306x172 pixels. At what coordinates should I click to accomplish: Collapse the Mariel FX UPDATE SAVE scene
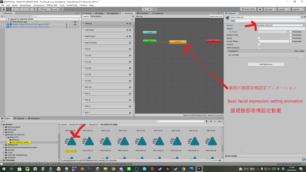point(6,19)
